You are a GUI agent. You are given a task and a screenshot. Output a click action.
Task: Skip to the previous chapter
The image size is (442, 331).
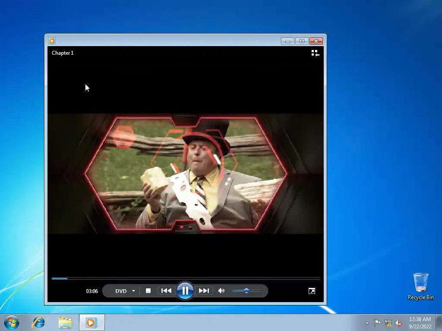point(166,291)
